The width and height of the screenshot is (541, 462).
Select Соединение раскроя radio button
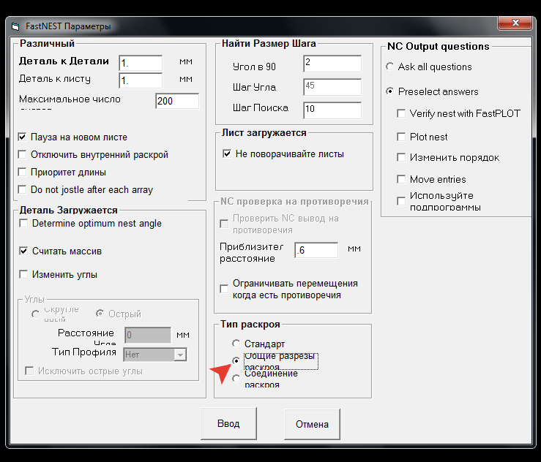tap(236, 379)
